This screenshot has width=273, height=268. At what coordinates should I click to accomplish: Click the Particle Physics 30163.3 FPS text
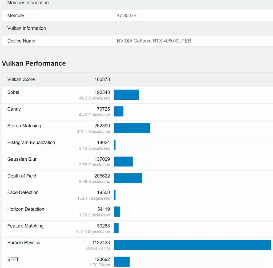click(98, 248)
